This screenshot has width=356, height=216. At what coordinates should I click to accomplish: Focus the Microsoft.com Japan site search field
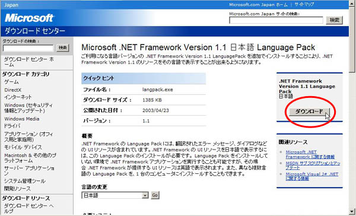coord(276,20)
